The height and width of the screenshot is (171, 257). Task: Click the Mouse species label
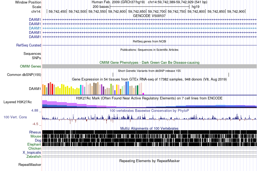pyautogui.click(x=36, y=136)
